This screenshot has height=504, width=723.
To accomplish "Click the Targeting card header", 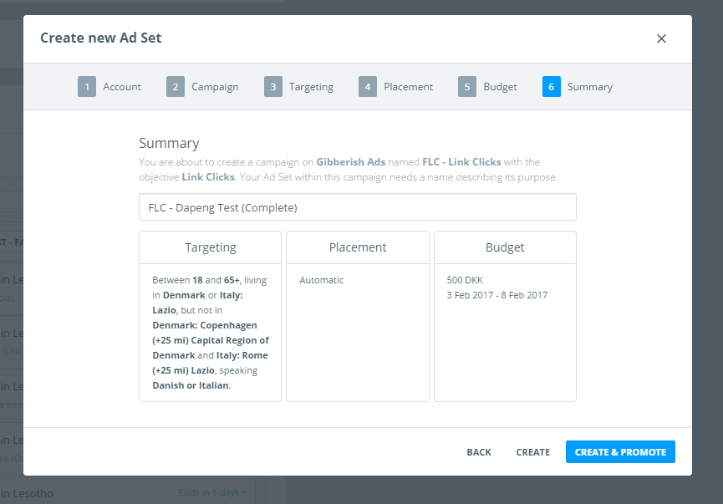I will [211, 247].
